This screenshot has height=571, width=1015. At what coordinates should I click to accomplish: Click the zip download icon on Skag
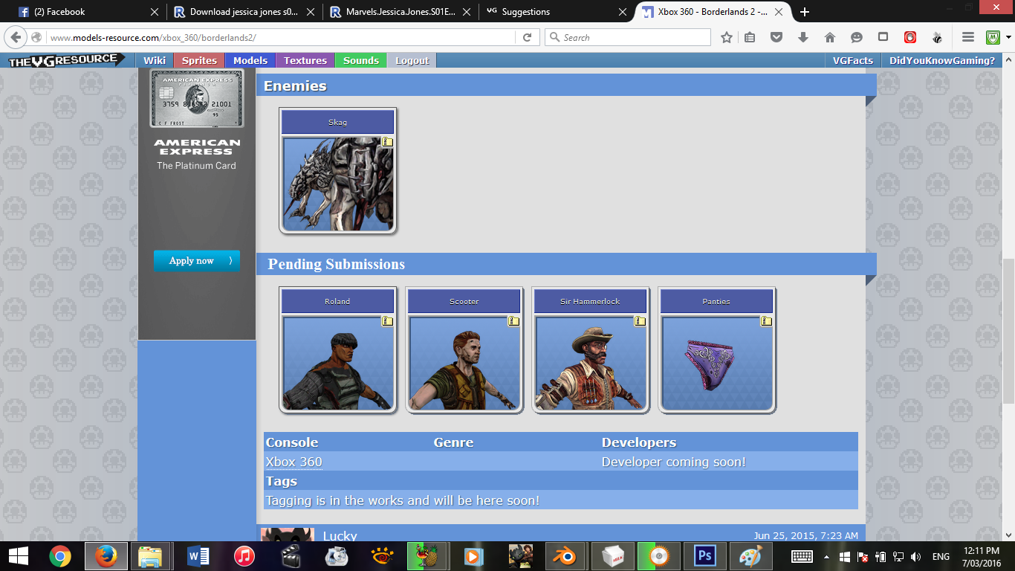[387, 142]
